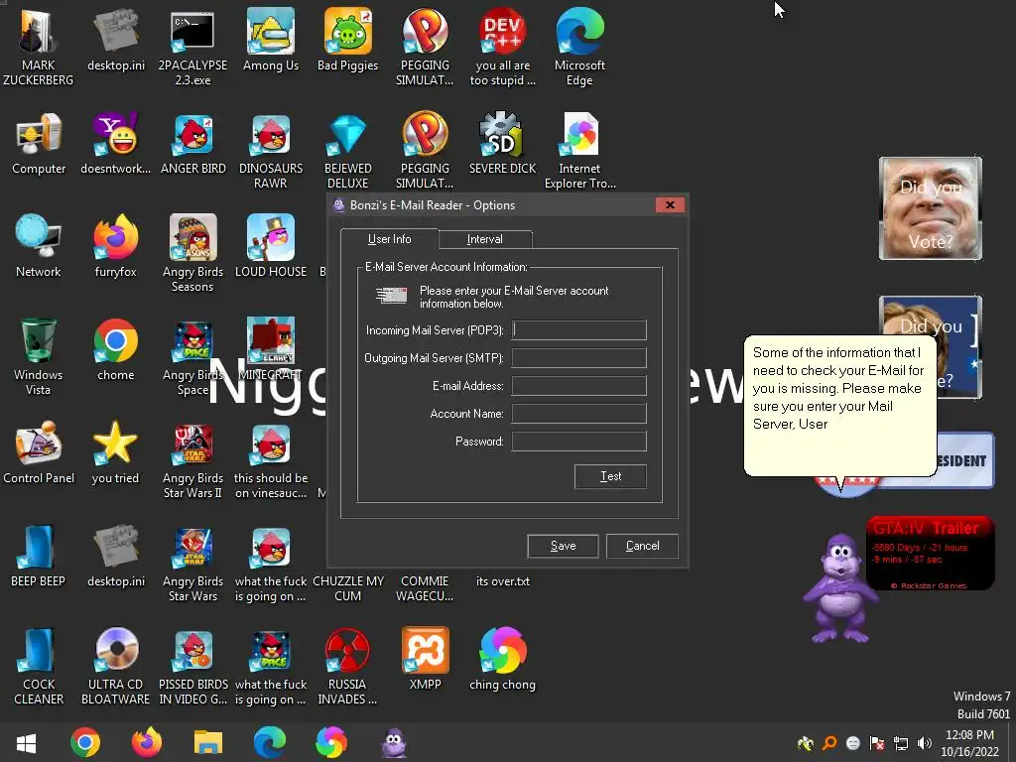1016x762 pixels.
Task: Select the ANGER BIRD shortcut
Action: tap(193, 144)
